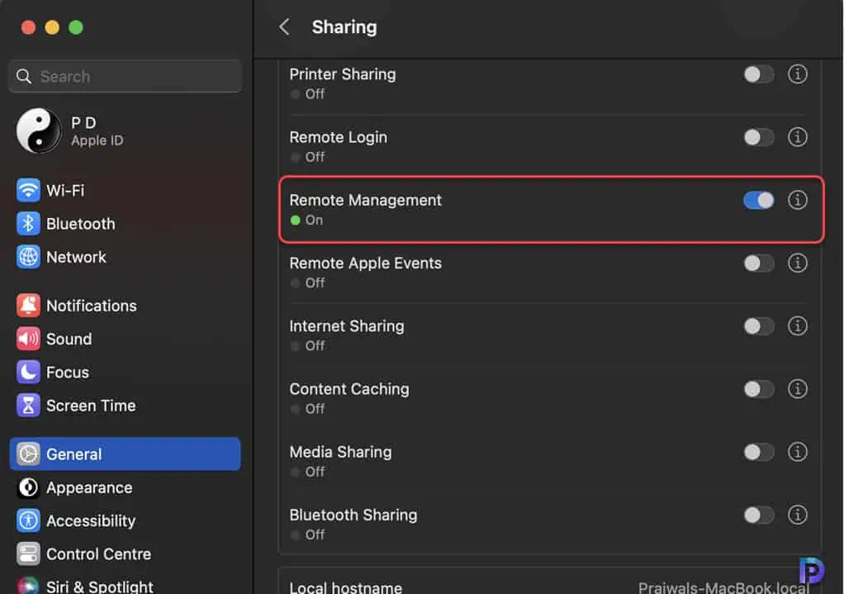Click the Remote Login label
844x594 pixels.
pos(338,137)
